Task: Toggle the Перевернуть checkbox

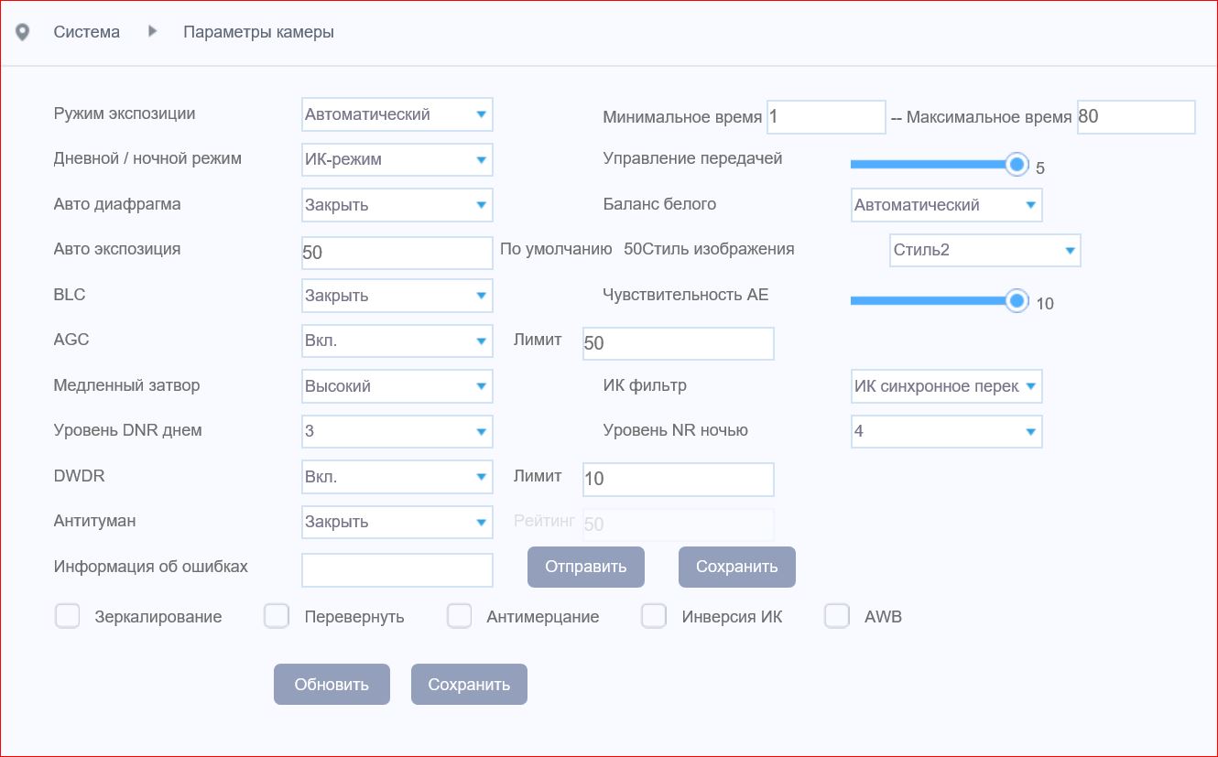Action: [277, 616]
